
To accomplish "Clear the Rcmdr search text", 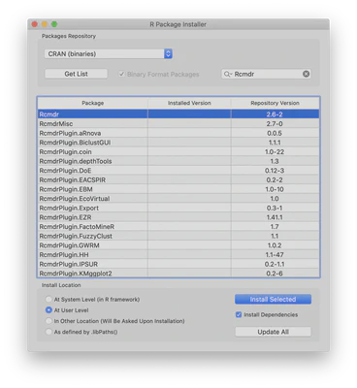I will [306, 74].
